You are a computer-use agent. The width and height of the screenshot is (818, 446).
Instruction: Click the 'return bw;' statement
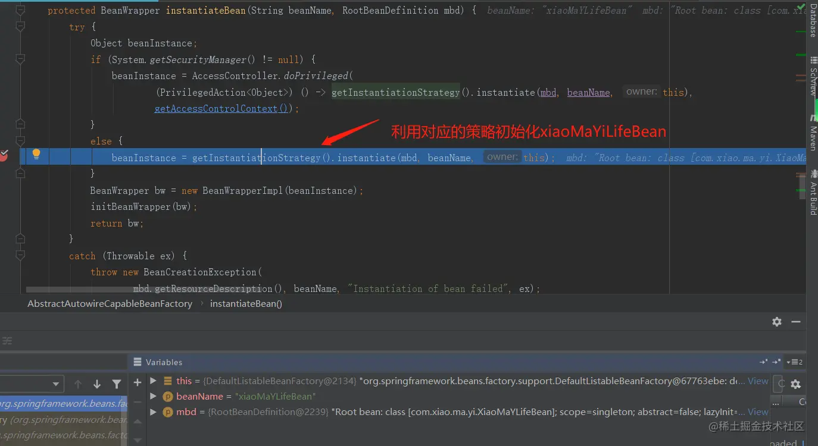click(x=117, y=223)
